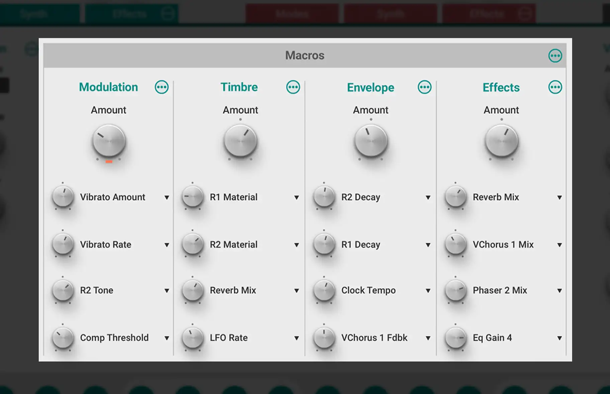Select the Phaser 2 Mix label
The image size is (610, 394).
coord(500,290)
